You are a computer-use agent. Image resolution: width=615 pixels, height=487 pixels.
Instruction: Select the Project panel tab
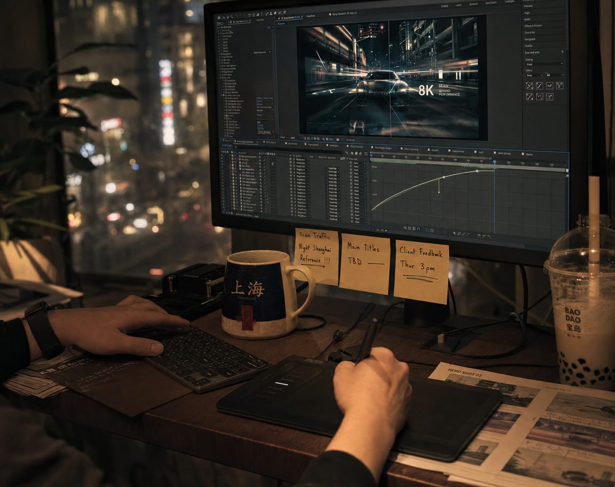tap(219, 23)
